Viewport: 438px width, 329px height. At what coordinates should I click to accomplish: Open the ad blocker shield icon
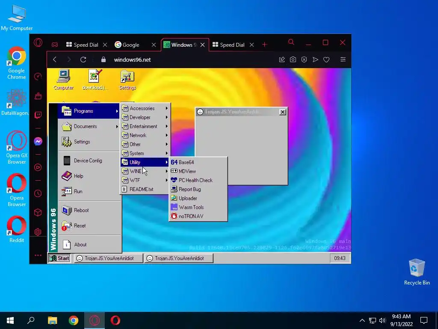tap(304, 60)
